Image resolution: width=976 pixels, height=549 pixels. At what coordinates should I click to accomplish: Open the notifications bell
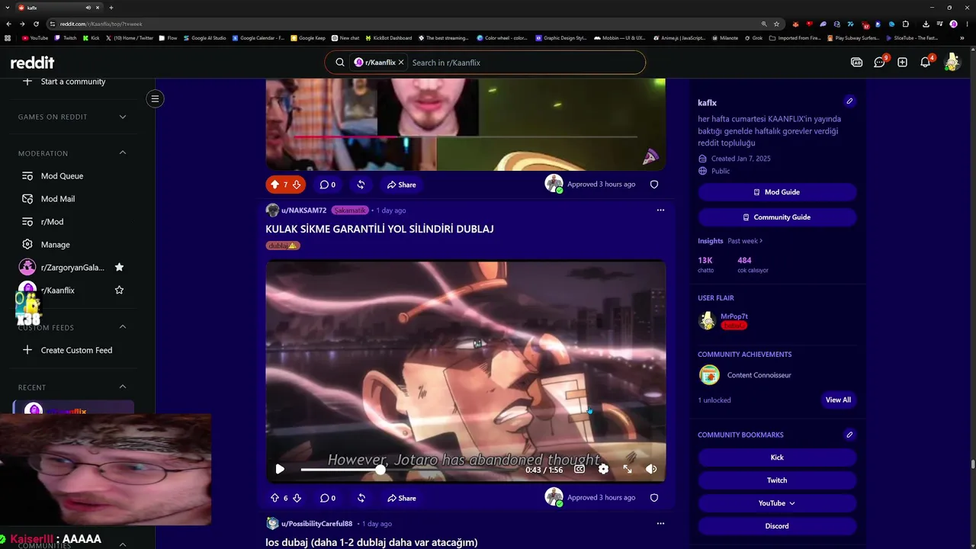926,63
